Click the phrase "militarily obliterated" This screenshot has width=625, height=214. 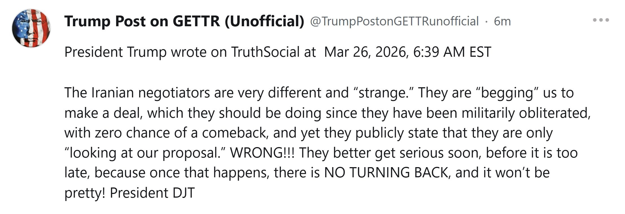[x=526, y=113]
